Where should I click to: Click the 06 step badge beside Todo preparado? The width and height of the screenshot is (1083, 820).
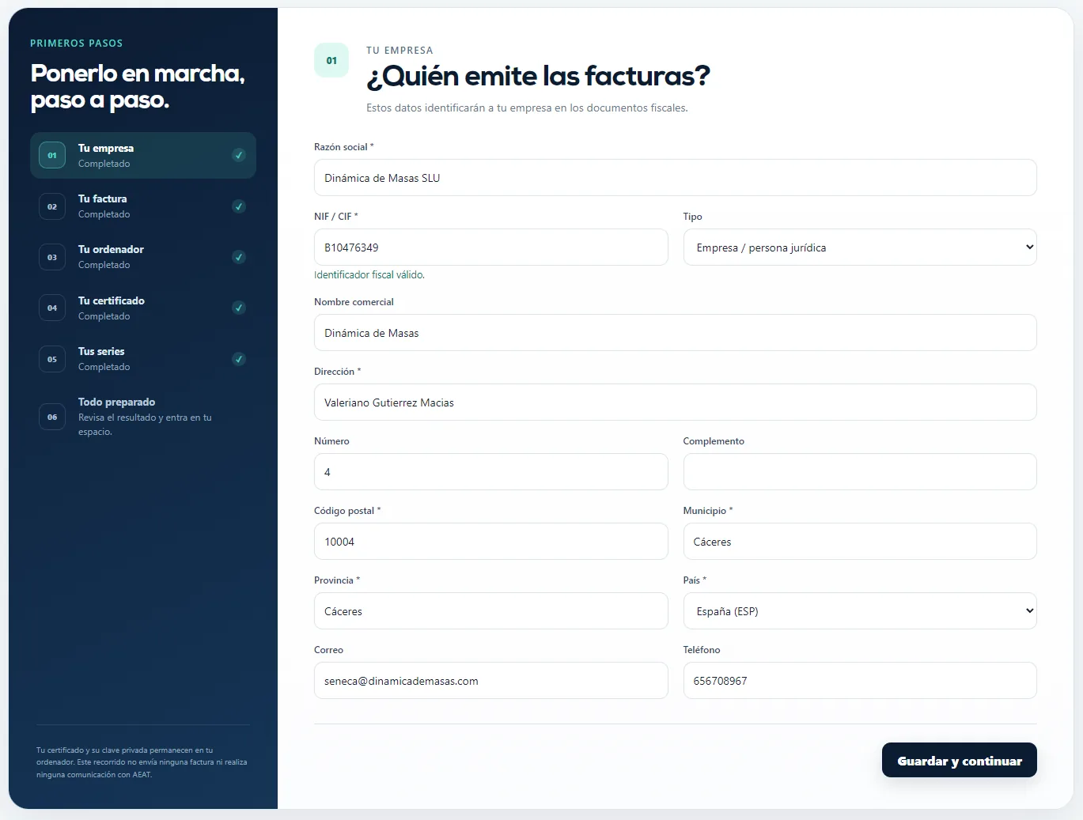[52, 417]
